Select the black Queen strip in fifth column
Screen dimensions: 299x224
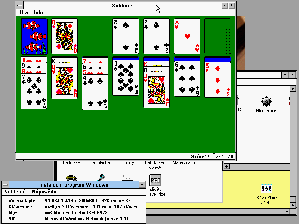[156, 69]
